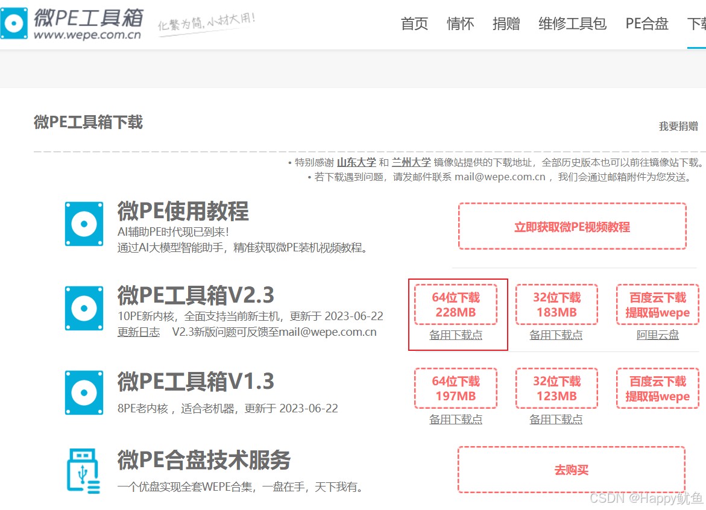Viewport: 706px width, 510px height.
Task: Click the 微PE工具箱V1.3 heading
Action: (196, 381)
